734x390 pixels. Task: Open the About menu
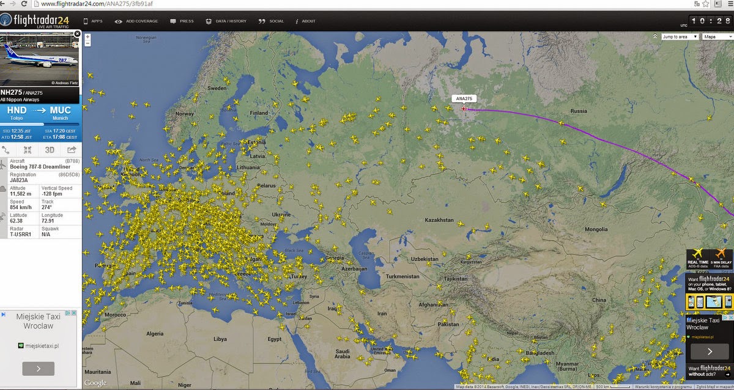305,21
